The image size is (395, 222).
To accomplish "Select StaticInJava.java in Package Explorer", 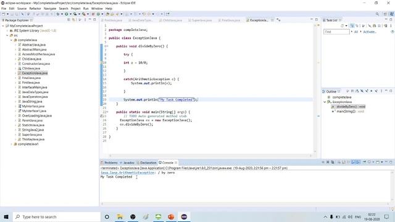I will point(33,125).
